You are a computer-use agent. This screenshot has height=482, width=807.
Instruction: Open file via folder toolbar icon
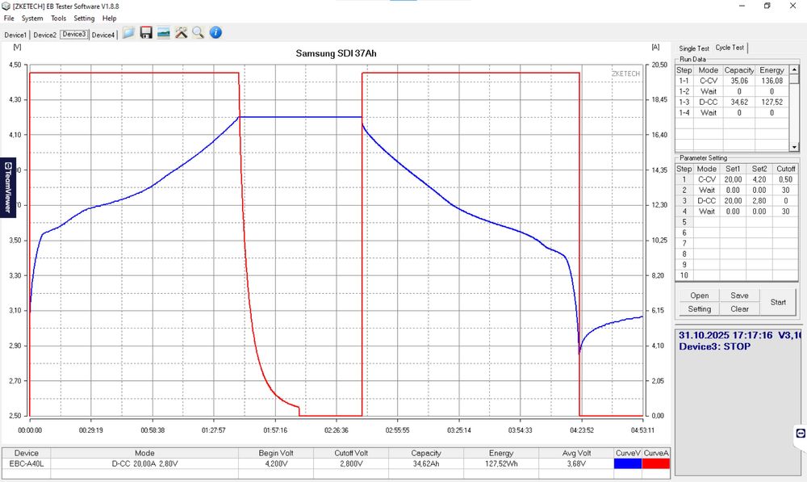[x=128, y=33]
